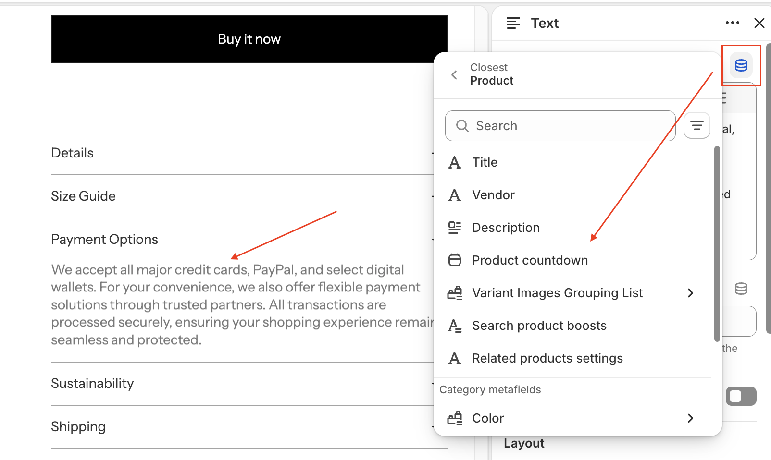Open the three-dot more options menu
This screenshot has height=460, width=771.
[x=732, y=23]
